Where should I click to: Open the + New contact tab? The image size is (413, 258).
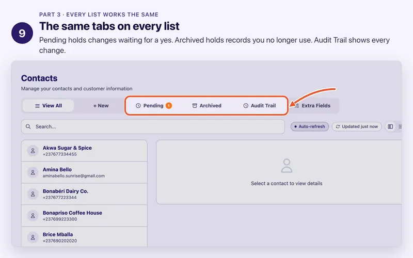(x=101, y=106)
